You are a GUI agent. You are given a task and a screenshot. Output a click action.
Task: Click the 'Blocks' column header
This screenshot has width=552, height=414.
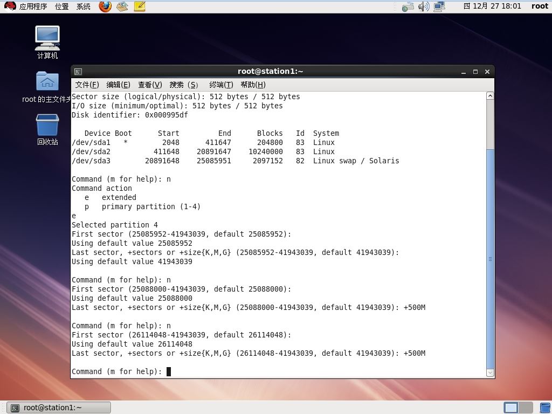click(270, 134)
